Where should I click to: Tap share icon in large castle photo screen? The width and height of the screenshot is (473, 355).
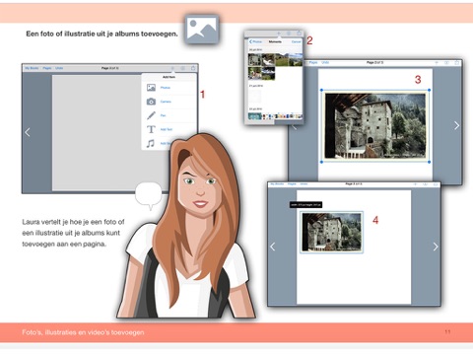(457, 62)
